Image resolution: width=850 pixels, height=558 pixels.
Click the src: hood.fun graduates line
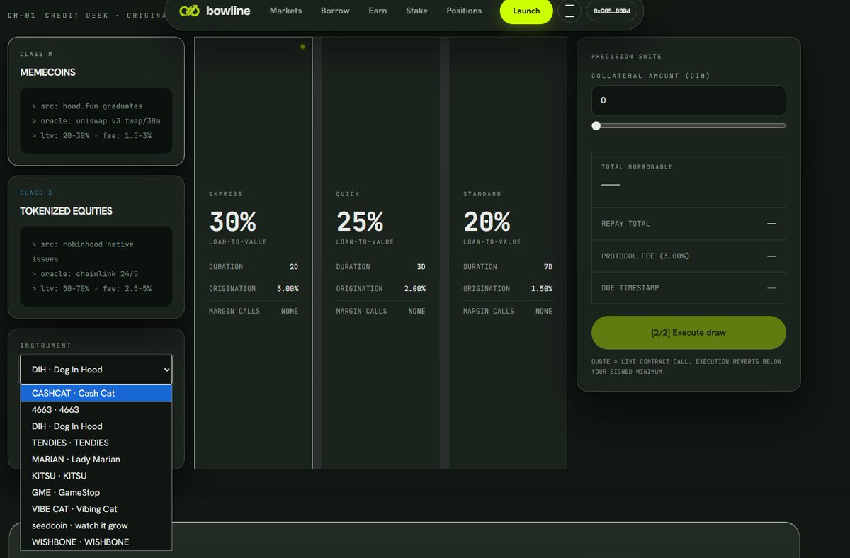tap(87, 106)
